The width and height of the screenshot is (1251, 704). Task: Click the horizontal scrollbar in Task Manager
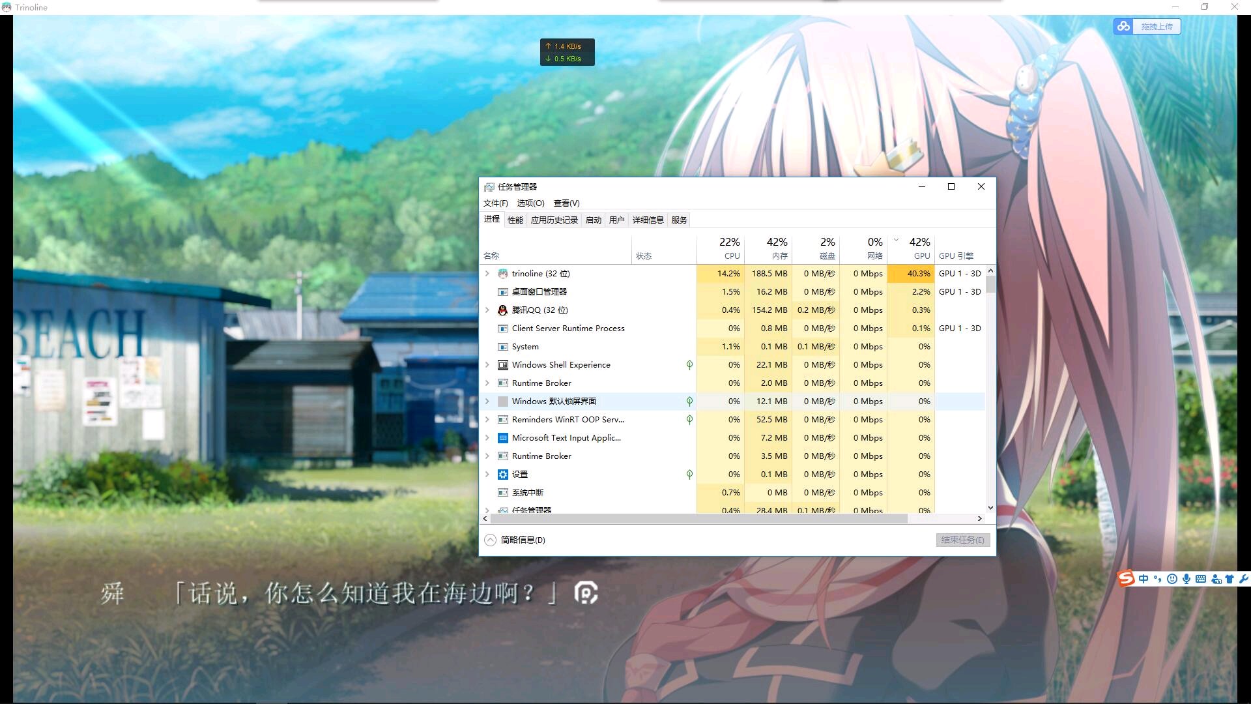[697, 519]
